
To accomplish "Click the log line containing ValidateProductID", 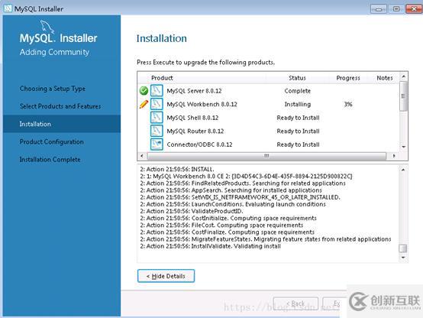I will pos(192,211).
